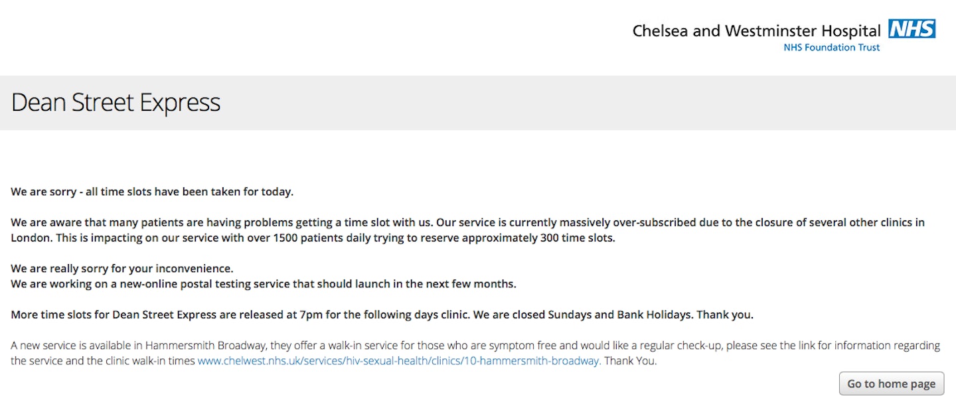This screenshot has height=420, width=956.
Task: Click the Chelsea and Westminster Hospital name
Action: click(x=757, y=31)
